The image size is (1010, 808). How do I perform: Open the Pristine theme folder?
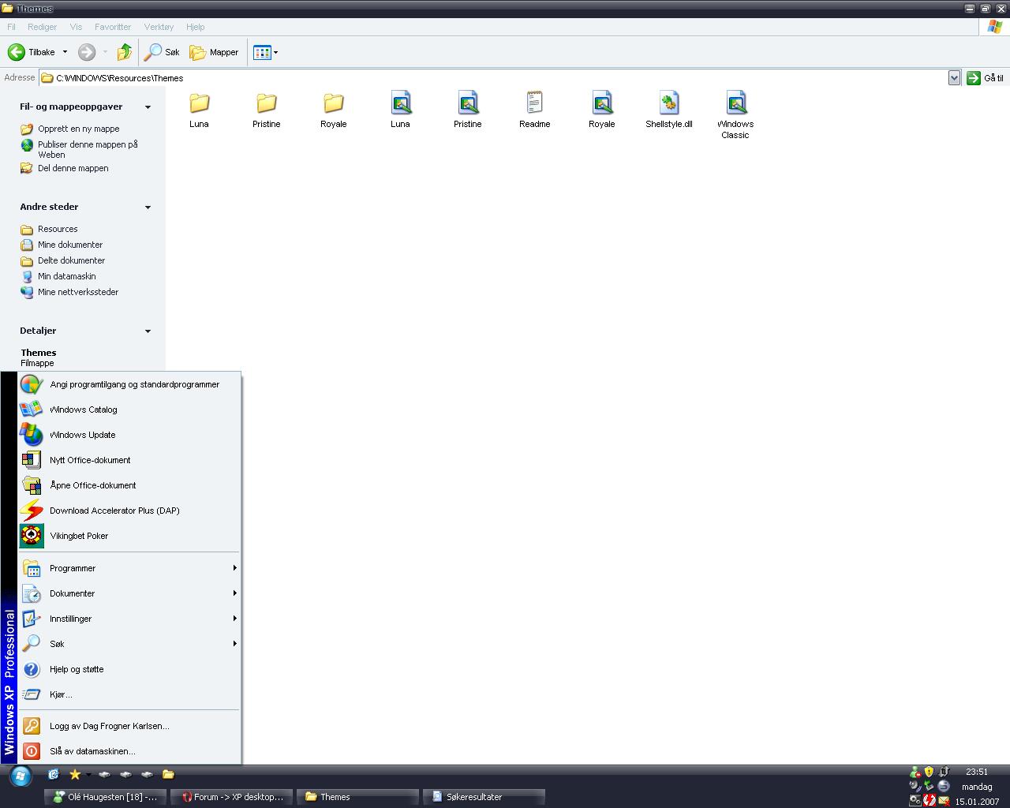(267, 110)
